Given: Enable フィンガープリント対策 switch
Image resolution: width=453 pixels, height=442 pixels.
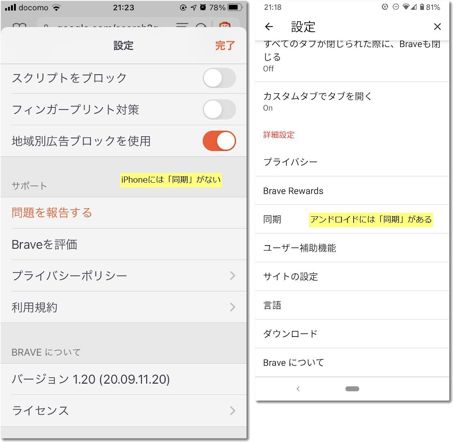Looking at the screenshot, I should [219, 110].
